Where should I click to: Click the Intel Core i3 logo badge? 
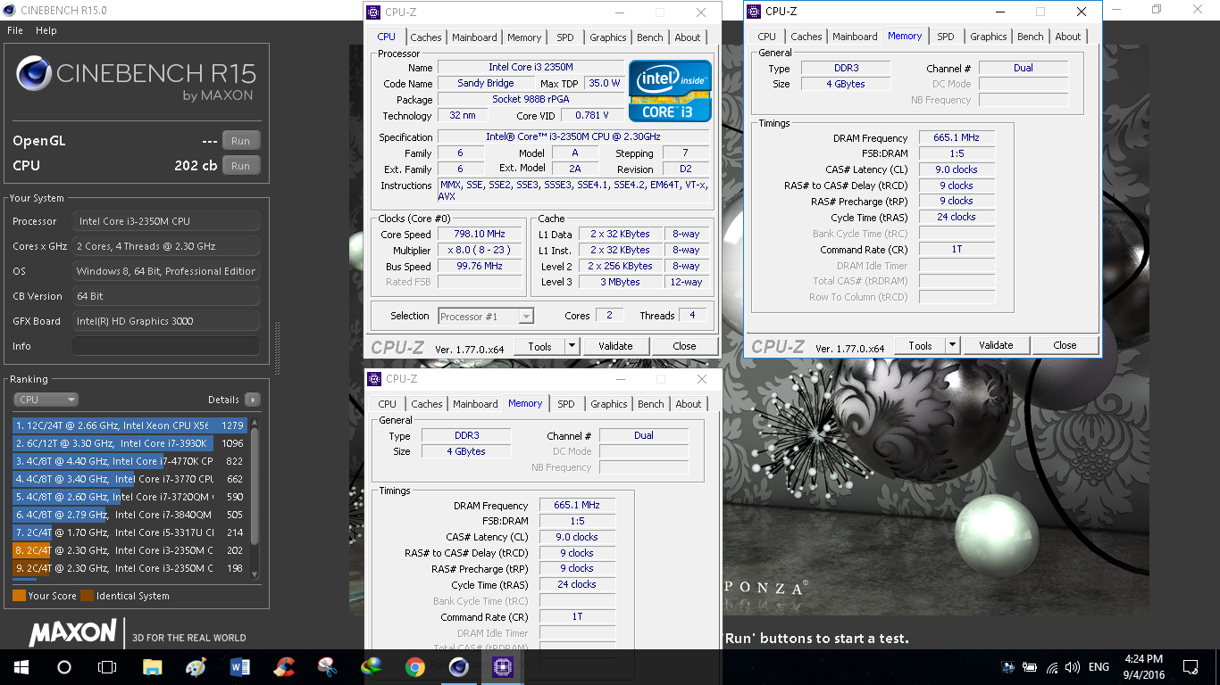(670, 91)
